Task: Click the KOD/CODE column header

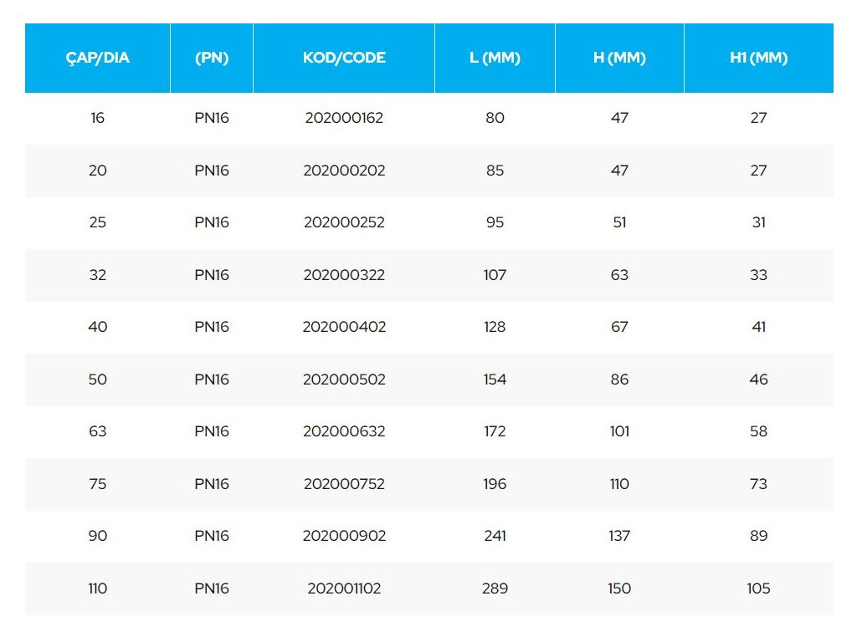Action: (344, 58)
